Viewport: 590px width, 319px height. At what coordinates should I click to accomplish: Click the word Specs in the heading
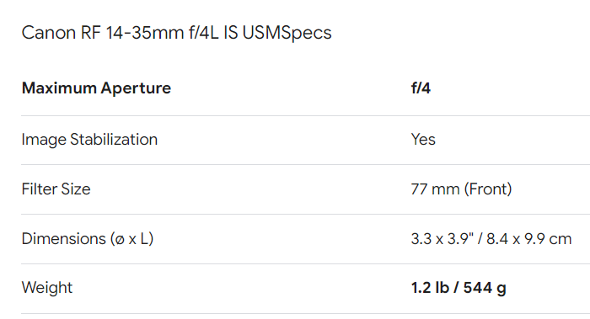click(x=306, y=33)
